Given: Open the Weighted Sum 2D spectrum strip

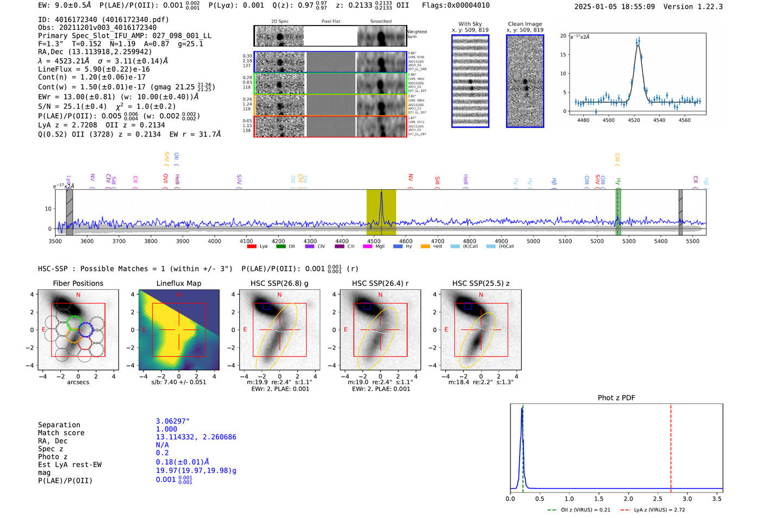Looking at the screenshot, I should coord(330,36).
